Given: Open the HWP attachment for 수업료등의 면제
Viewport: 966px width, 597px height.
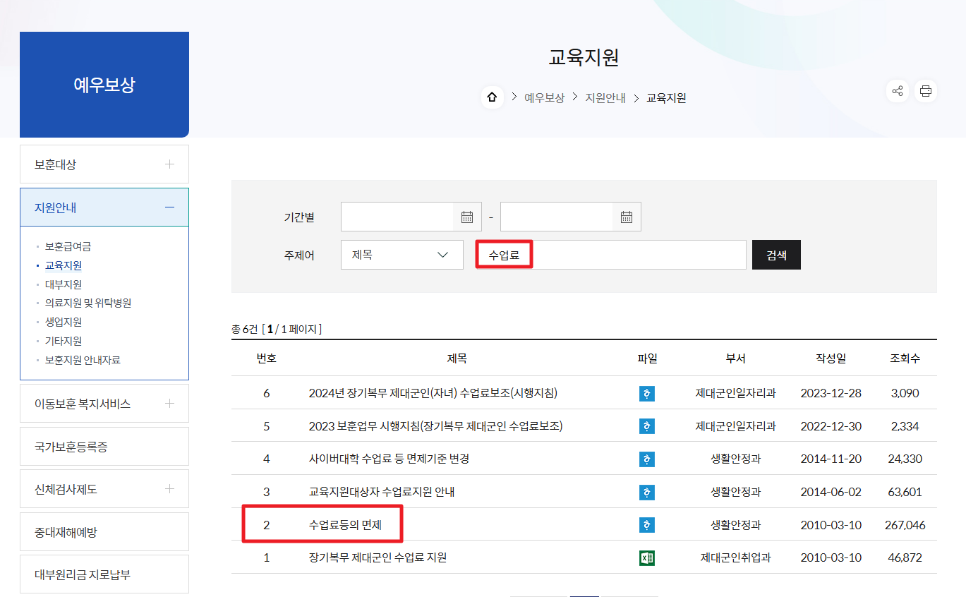Looking at the screenshot, I should click(646, 524).
